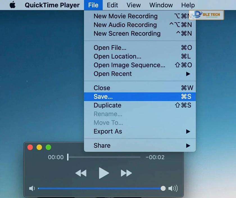This screenshot has width=236, height=198.
Task: Choose New Movie Recording
Action: pyautogui.click(x=140, y=16)
